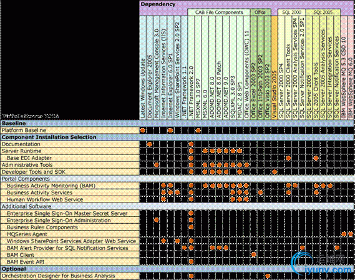Select the 'BAM Client' row label
The height and width of the screenshot is (280, 355).
pyautogui.click(x=21, y=255)
